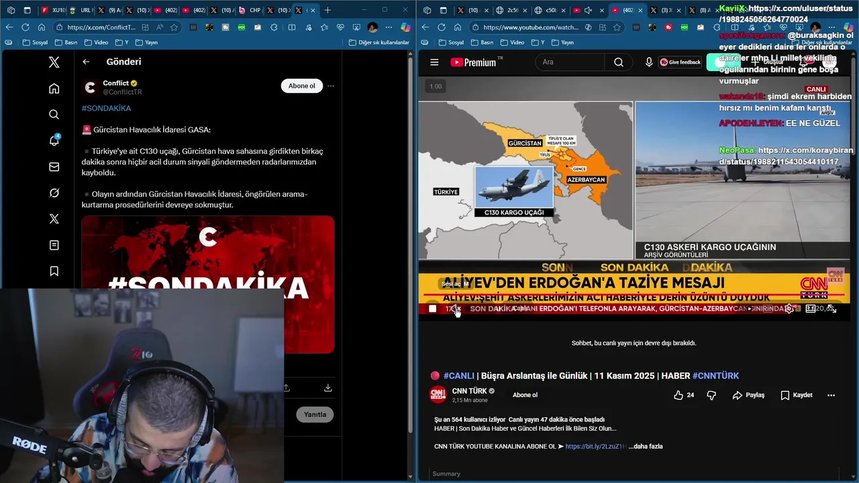Switch to the XU10 tab in left browser

52,10
